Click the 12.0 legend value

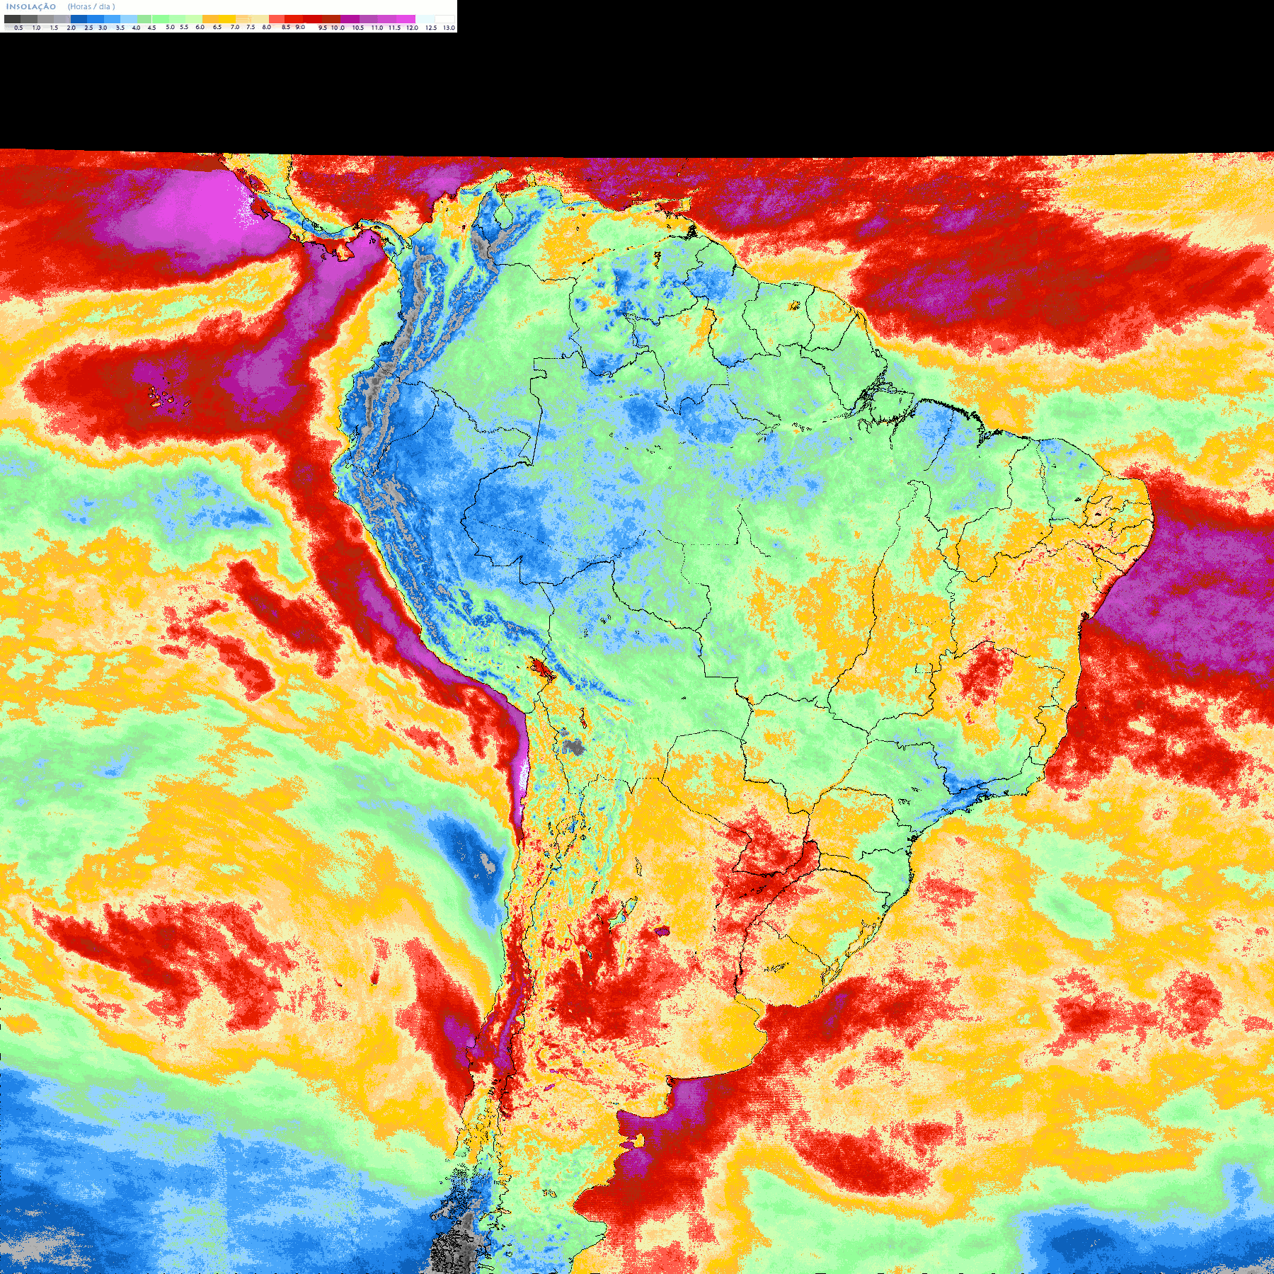pos(412,28)
